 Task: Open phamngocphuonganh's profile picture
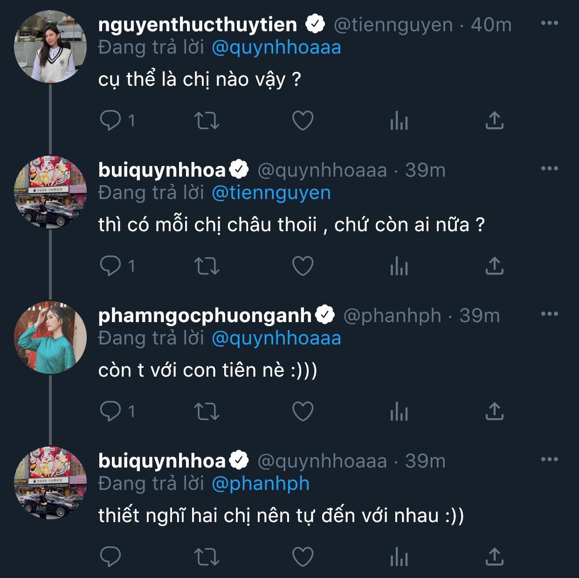tap(50, 337)
